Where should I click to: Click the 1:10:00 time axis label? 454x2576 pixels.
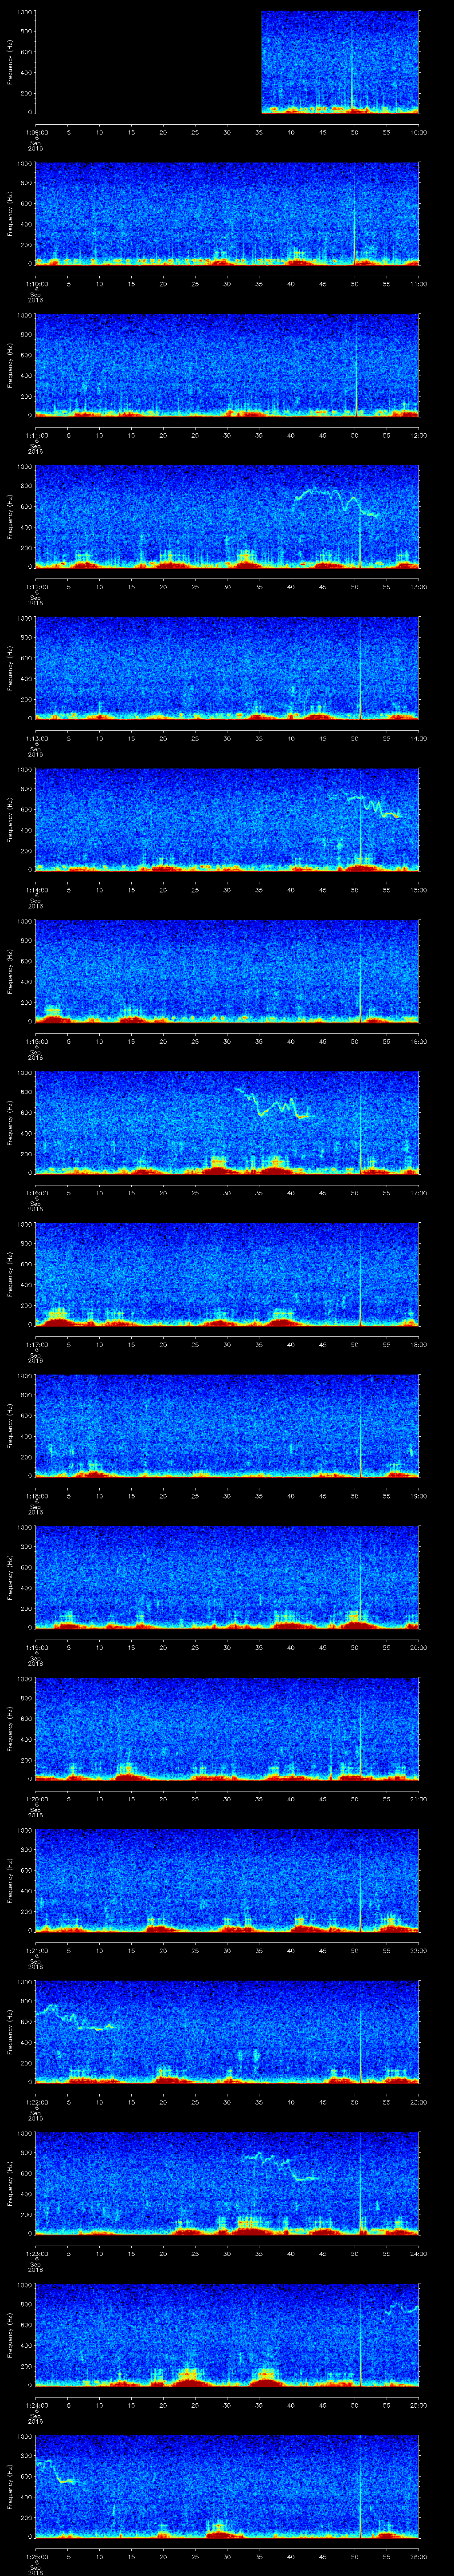click(x=36, y=283)
